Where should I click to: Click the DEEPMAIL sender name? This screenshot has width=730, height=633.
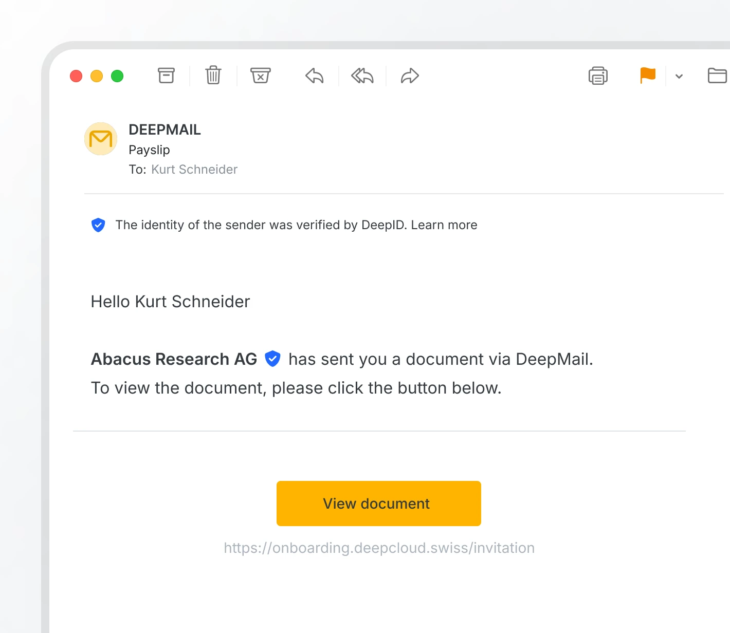[x=165, y=130]
